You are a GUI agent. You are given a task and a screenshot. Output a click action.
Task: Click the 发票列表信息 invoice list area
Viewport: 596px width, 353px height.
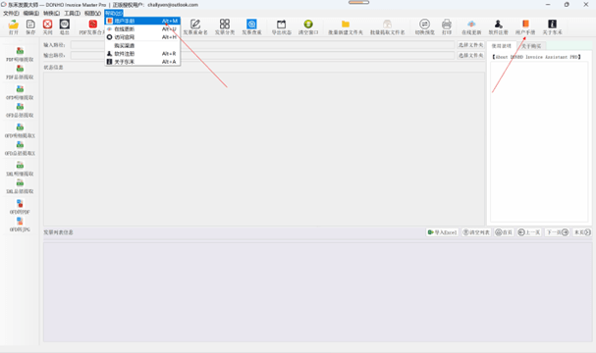point(318,292)
